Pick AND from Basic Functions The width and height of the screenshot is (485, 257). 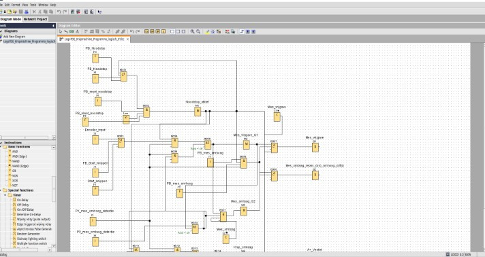click(x=15, y=152)
